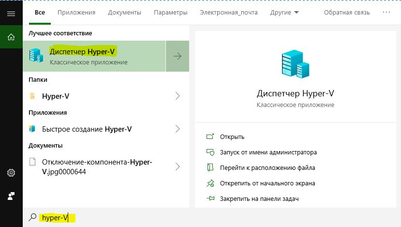Click the document icon of Отключение-компонента-Hyper-V.jpg
The height and width of the screenshot is (227, 401).
point(32,162)
